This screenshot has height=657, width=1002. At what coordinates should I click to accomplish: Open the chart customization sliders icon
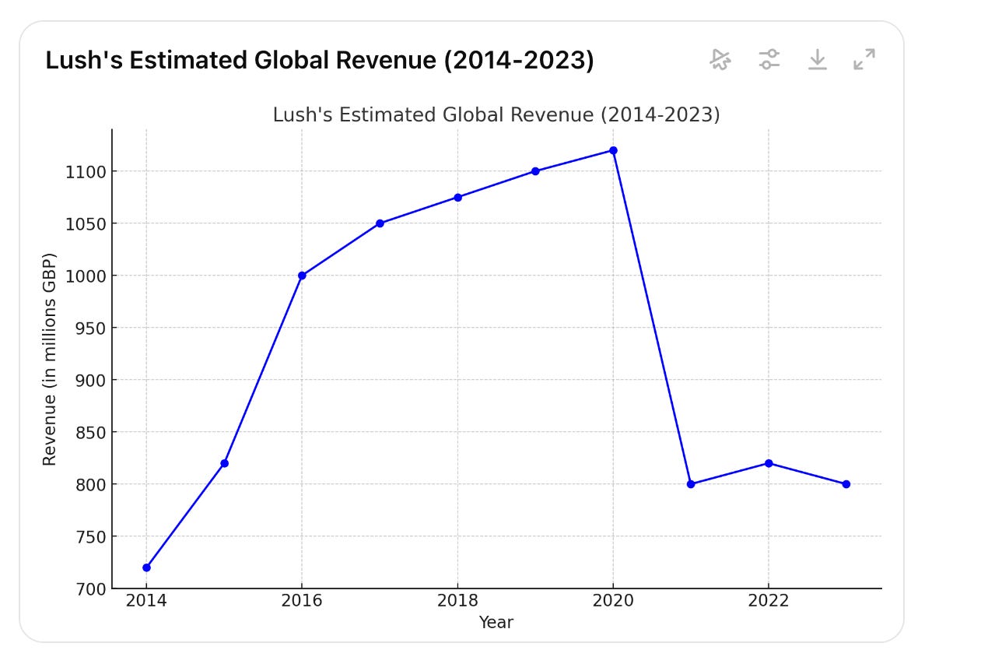pos(769,59)
